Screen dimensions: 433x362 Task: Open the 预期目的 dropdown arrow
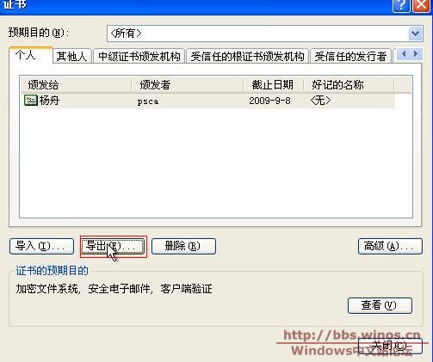coord(416,34)
